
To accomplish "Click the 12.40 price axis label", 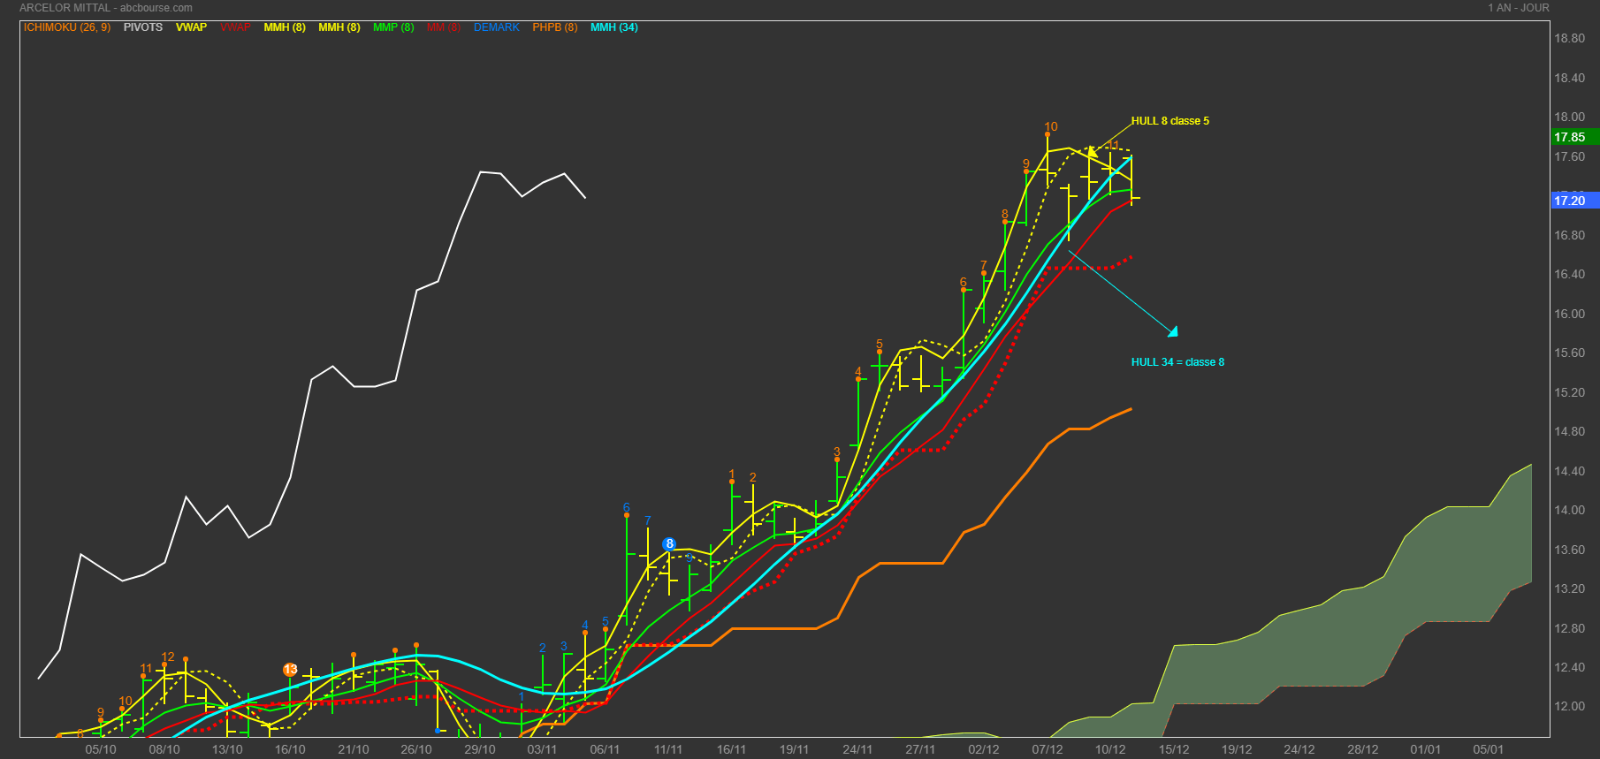I will pyautogui.click(x=1570, y=667).
